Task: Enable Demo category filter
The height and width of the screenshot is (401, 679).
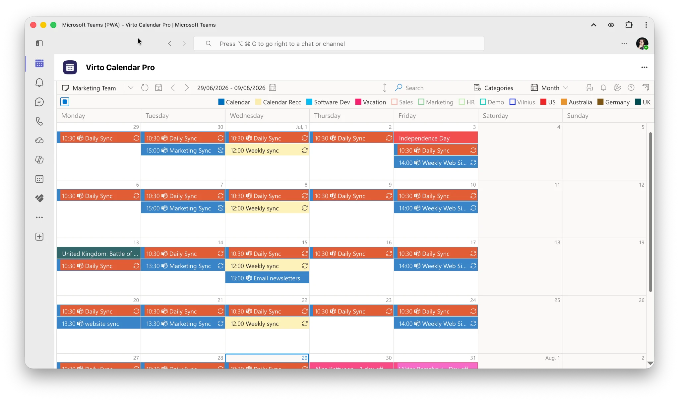Action: point(492,102)
